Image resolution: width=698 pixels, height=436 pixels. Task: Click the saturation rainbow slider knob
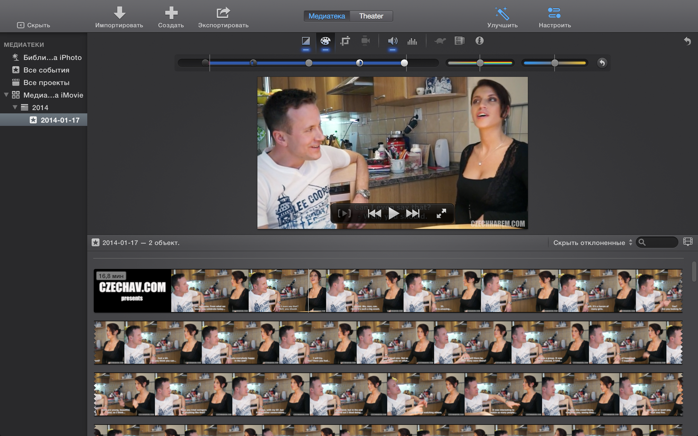point(480,63)
